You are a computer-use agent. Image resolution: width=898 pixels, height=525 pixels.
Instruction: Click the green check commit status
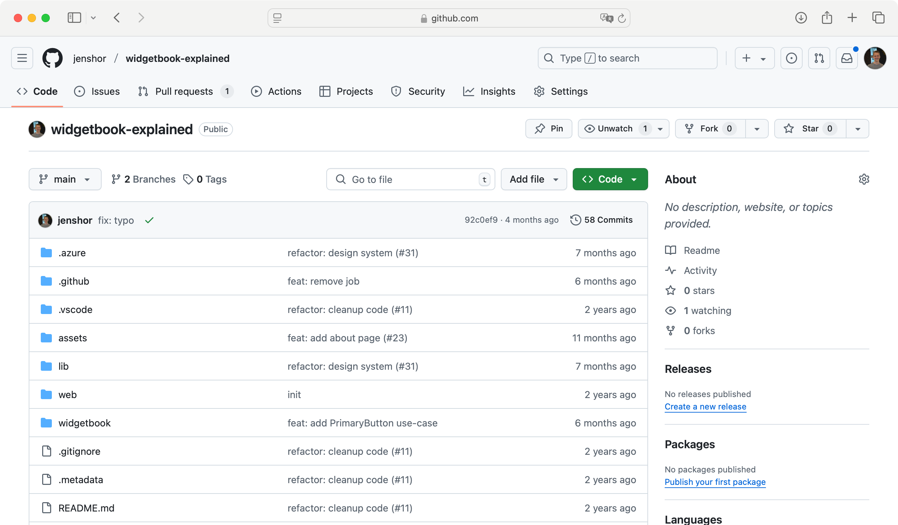click(149, 220)
